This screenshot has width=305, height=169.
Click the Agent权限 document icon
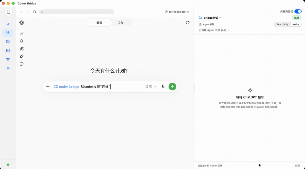pos(200,24)
